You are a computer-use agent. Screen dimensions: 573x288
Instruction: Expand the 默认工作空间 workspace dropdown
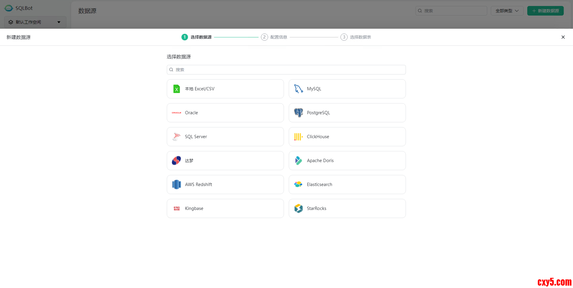(35, 22)
